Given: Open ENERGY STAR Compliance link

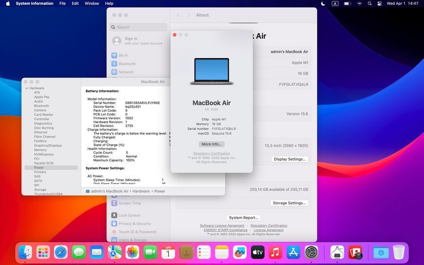Looking at the screenshot, I should [x=226, y=230].
